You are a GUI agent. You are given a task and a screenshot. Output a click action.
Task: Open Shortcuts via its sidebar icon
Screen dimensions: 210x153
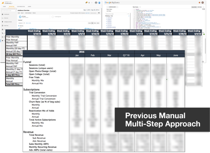point(3,18)
